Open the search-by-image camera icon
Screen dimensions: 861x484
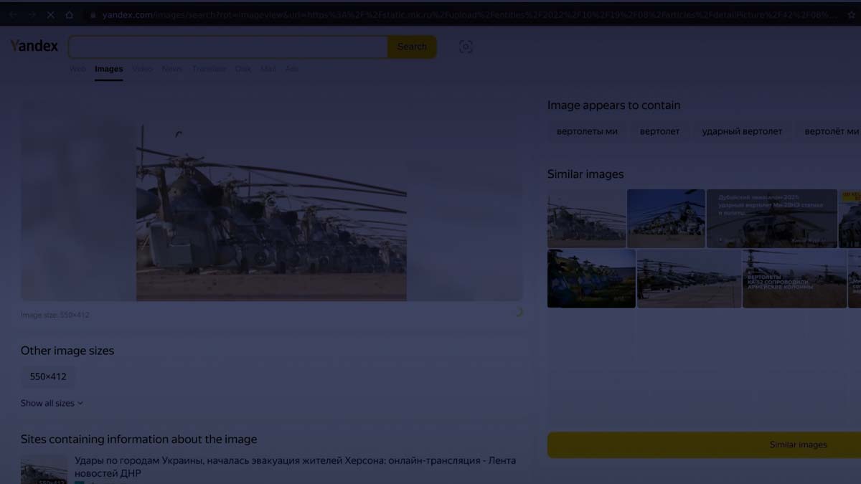click(466, 47)
